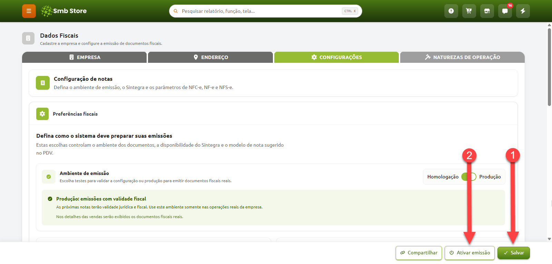Screen dimensions: 552x264
Task: Click the green check beside Produção notice
Action: click(50, 199)
